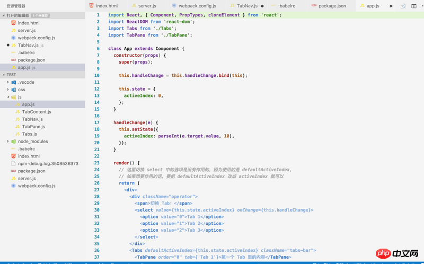This screenshot has height=264, width=424.
Task: Click the npm icon on package.json tab
Action: pyautogui.click(x=314, y=6)
